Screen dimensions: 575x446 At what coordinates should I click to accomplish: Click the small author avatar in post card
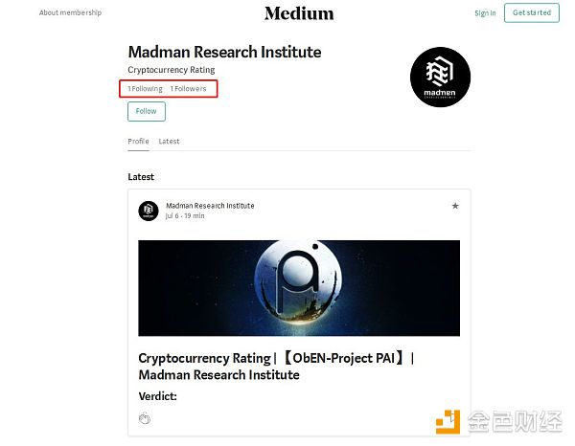point(149,211)
